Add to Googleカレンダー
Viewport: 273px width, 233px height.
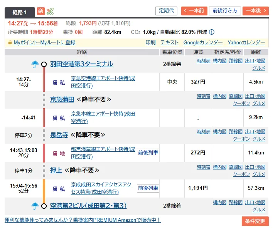(203, 42)
